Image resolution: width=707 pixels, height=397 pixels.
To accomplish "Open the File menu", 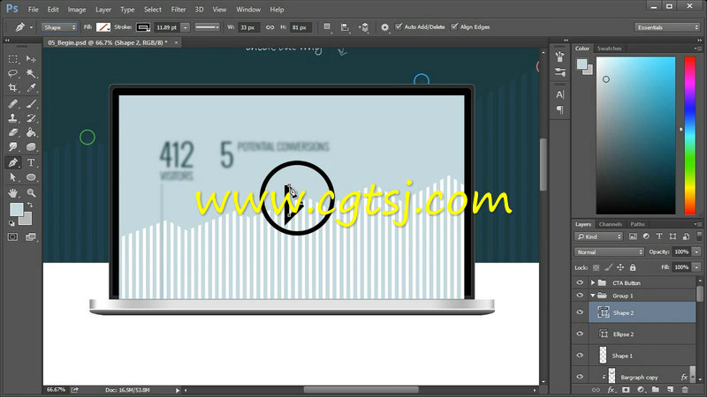I will [33, 10].
